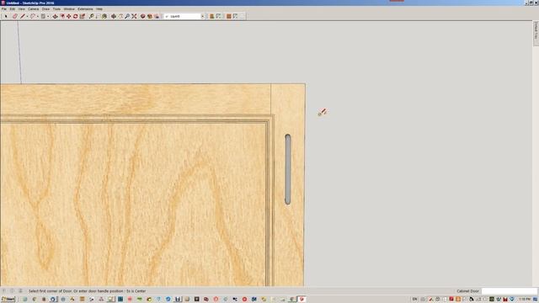Activate the Rotate tool
539x303 pixels.
point(75,16)
